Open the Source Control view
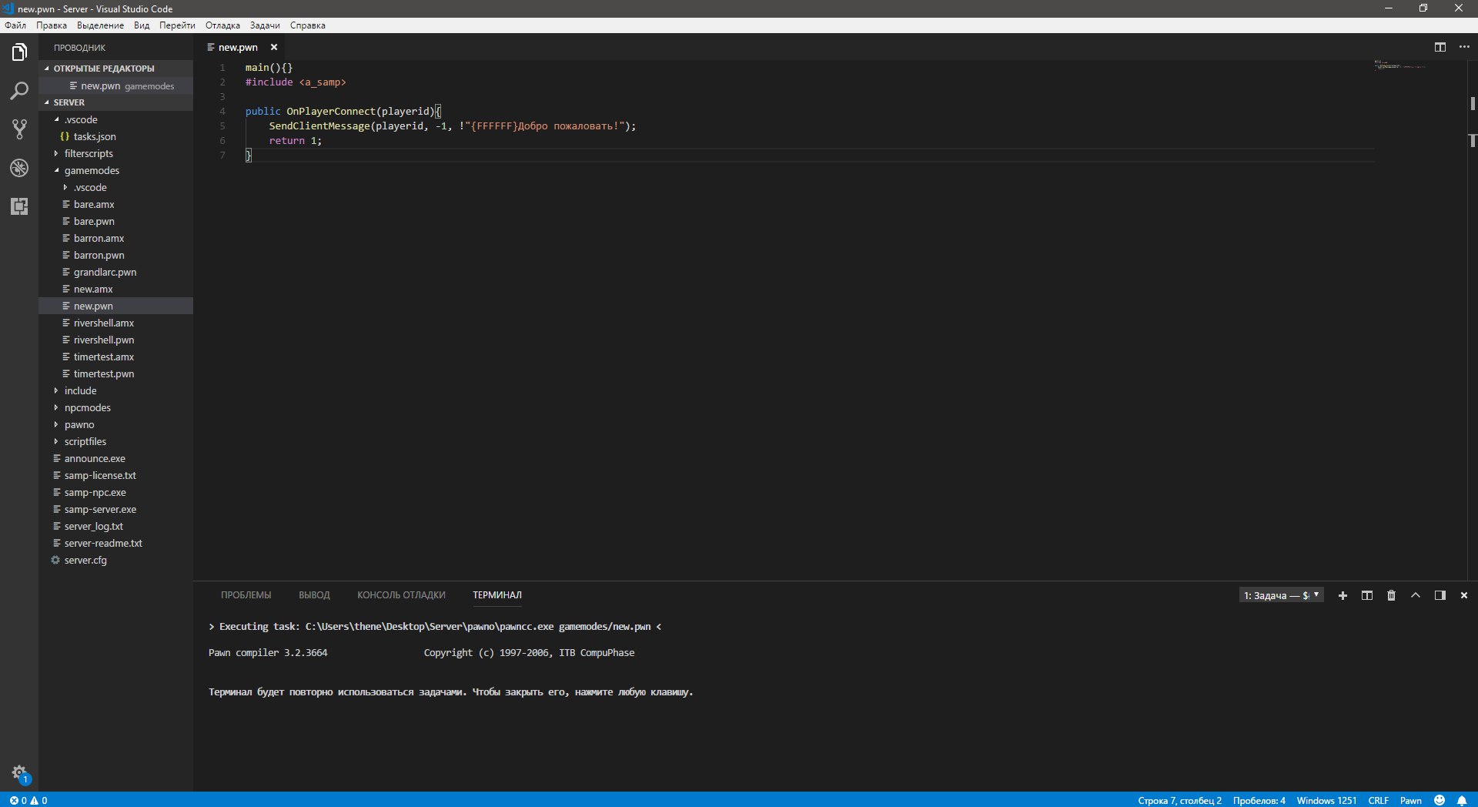 19,129
